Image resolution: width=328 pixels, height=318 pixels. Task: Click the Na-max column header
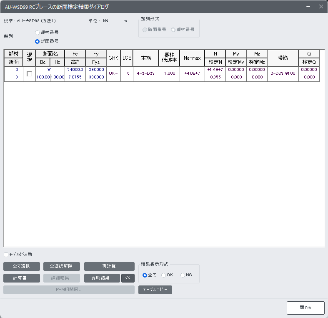pyautogui.click(x=192, y=58)
